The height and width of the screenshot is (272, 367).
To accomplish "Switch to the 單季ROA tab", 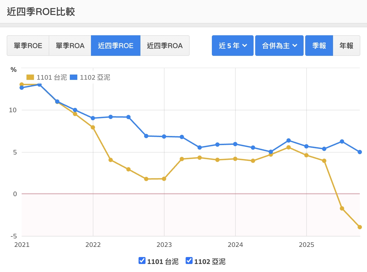I will (x=70, y=46).
